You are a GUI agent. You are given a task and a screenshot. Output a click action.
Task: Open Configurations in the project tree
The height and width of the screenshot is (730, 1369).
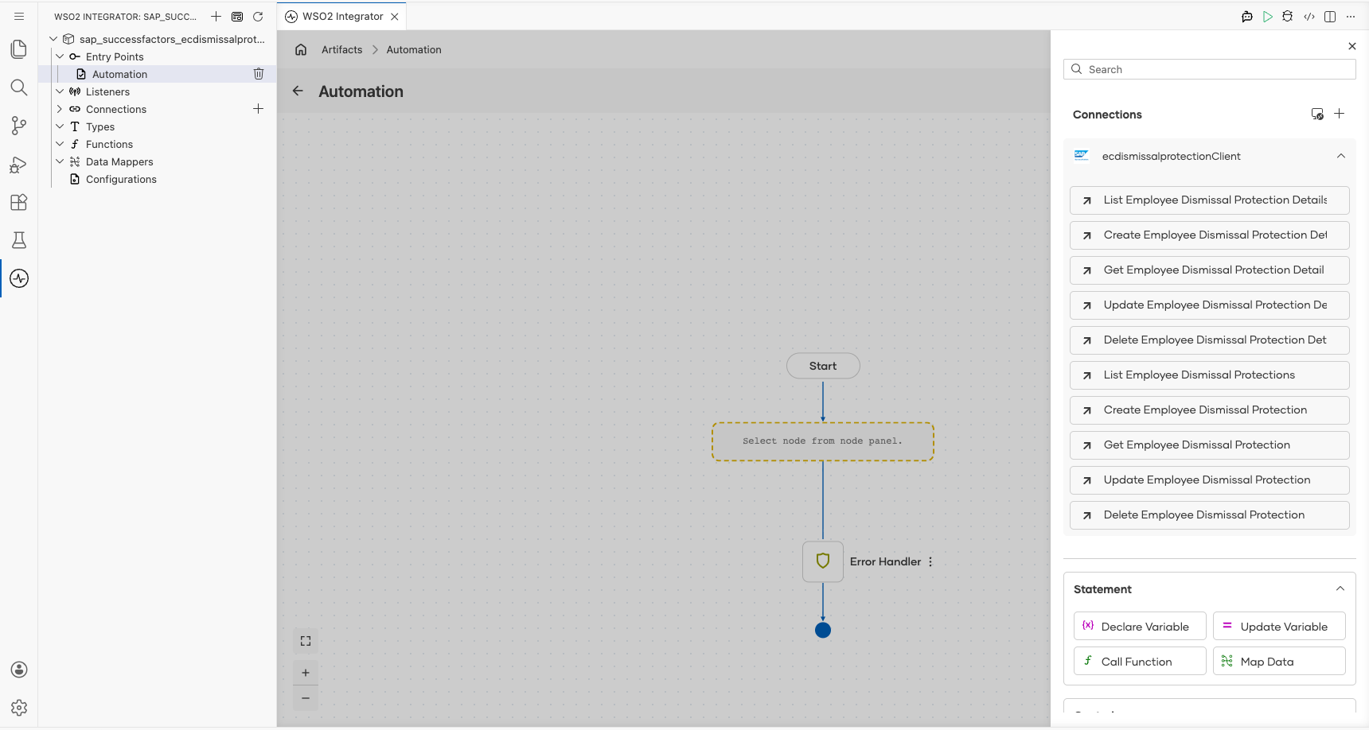coord(121,179)
